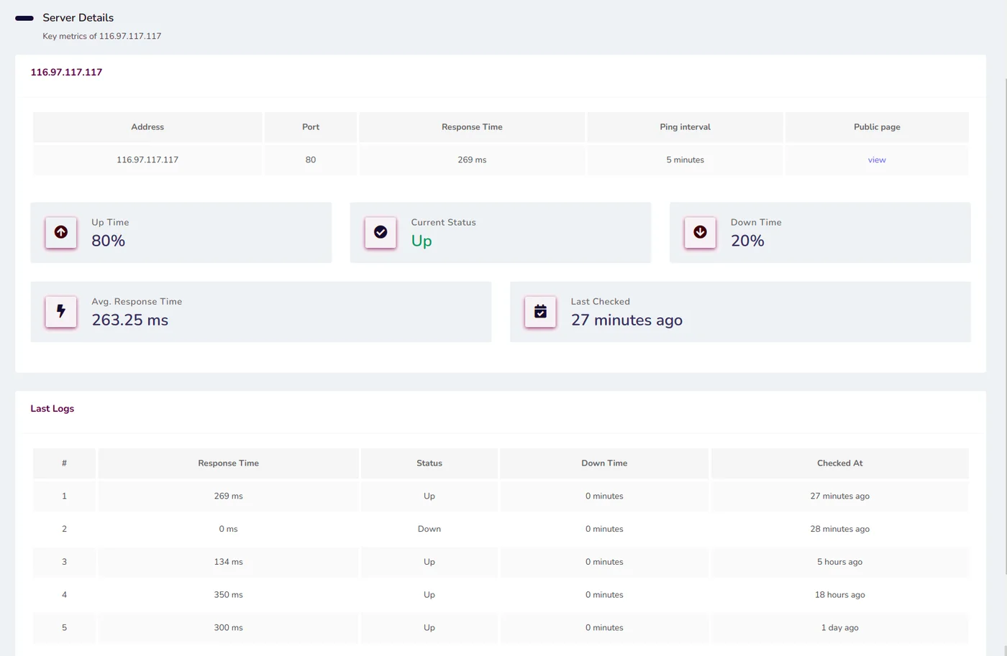This screenshot has height=656, width=1007.
Task: Click log row 1 '269 ms' cell
Action: [228, 496]
